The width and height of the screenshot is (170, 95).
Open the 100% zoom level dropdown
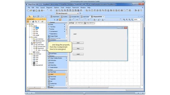(141, 20)
